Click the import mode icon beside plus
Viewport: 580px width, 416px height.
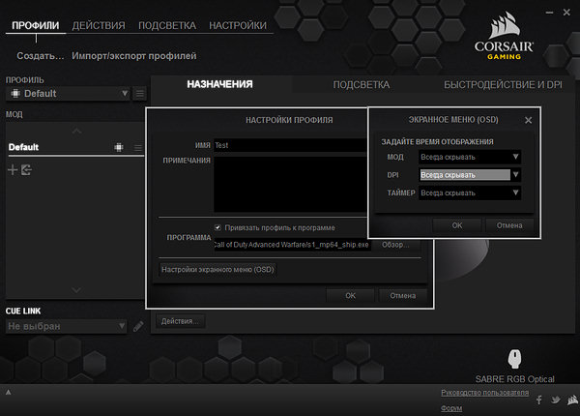click(x=26, y=170)
